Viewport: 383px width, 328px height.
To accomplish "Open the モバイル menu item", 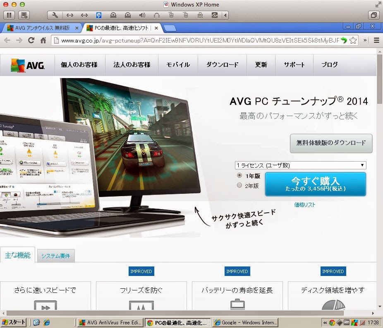I will pos(178,65).
